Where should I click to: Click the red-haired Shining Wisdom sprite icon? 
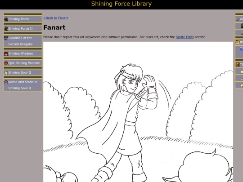(6, 53)
